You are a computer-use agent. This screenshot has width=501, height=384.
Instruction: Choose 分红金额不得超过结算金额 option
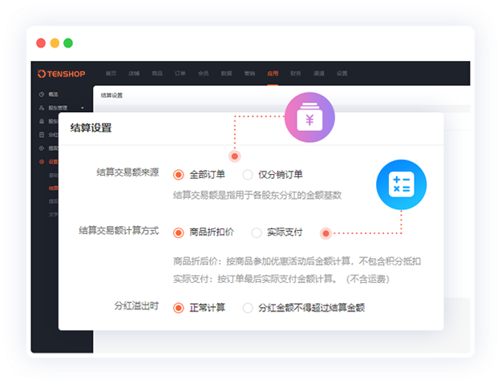click(x=248, y=308)
